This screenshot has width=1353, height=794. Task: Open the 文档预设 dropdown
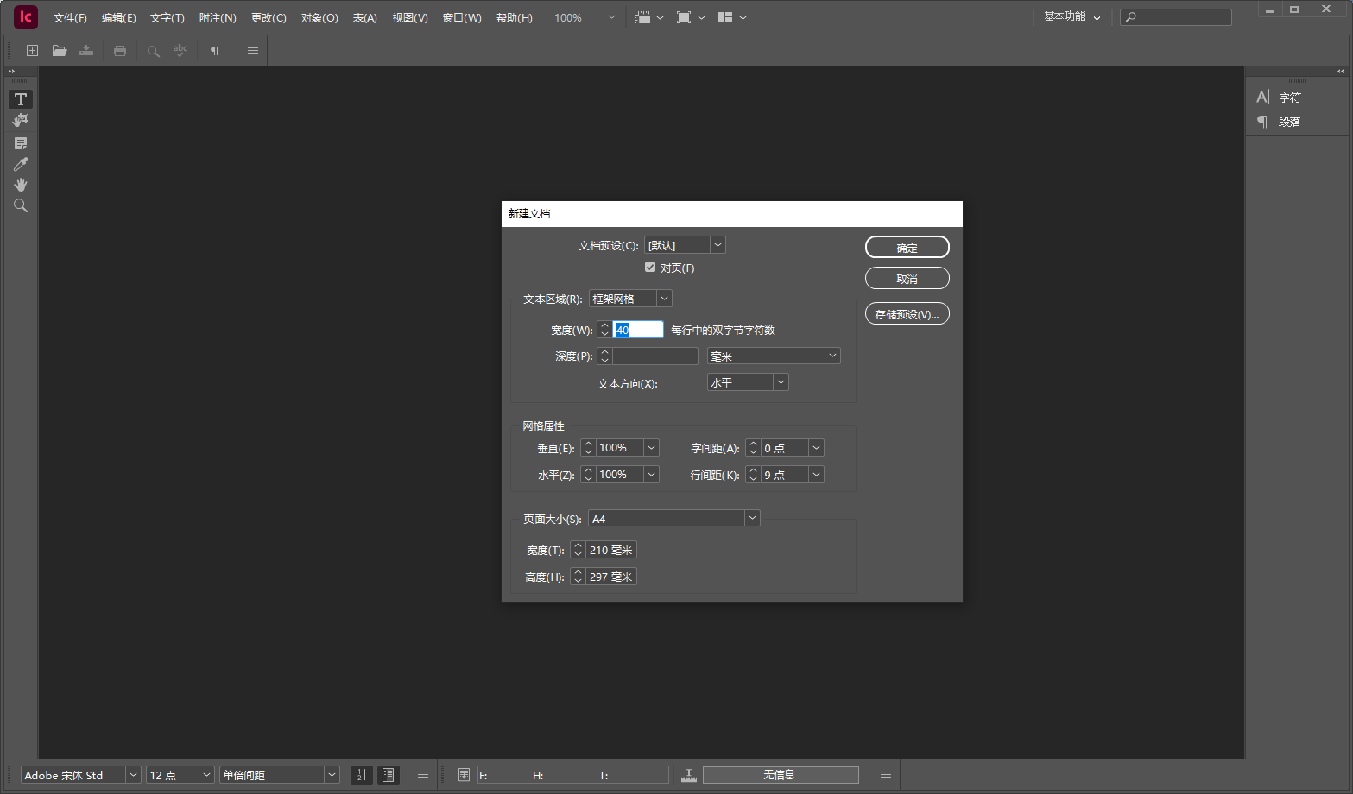(x=717, y=245)
